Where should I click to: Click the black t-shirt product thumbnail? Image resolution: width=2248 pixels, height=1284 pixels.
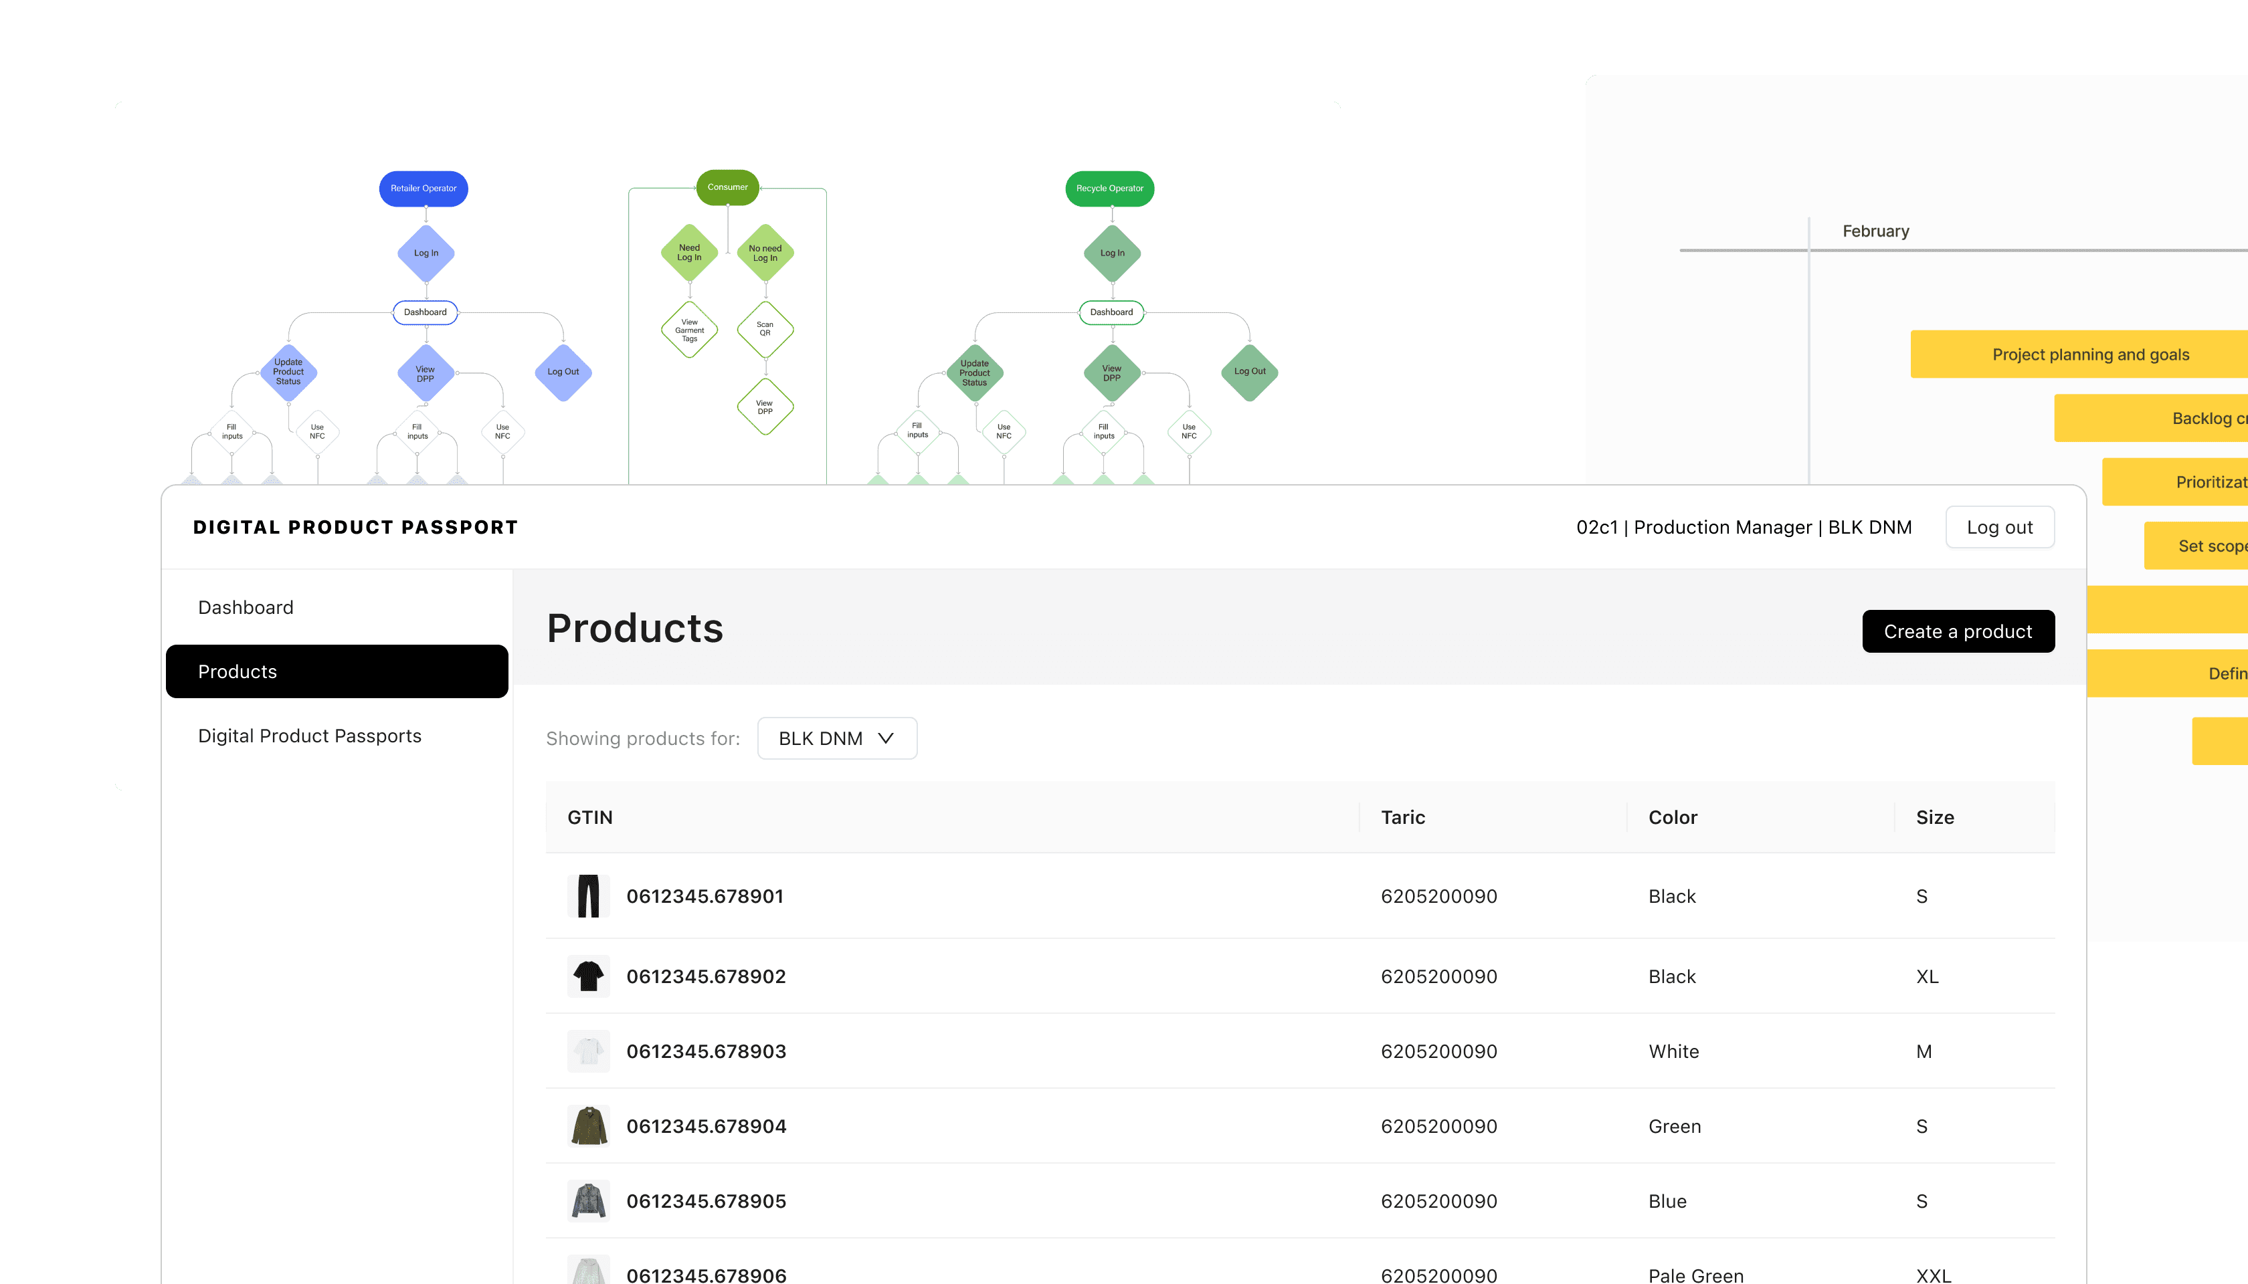(x=589, y=976)
